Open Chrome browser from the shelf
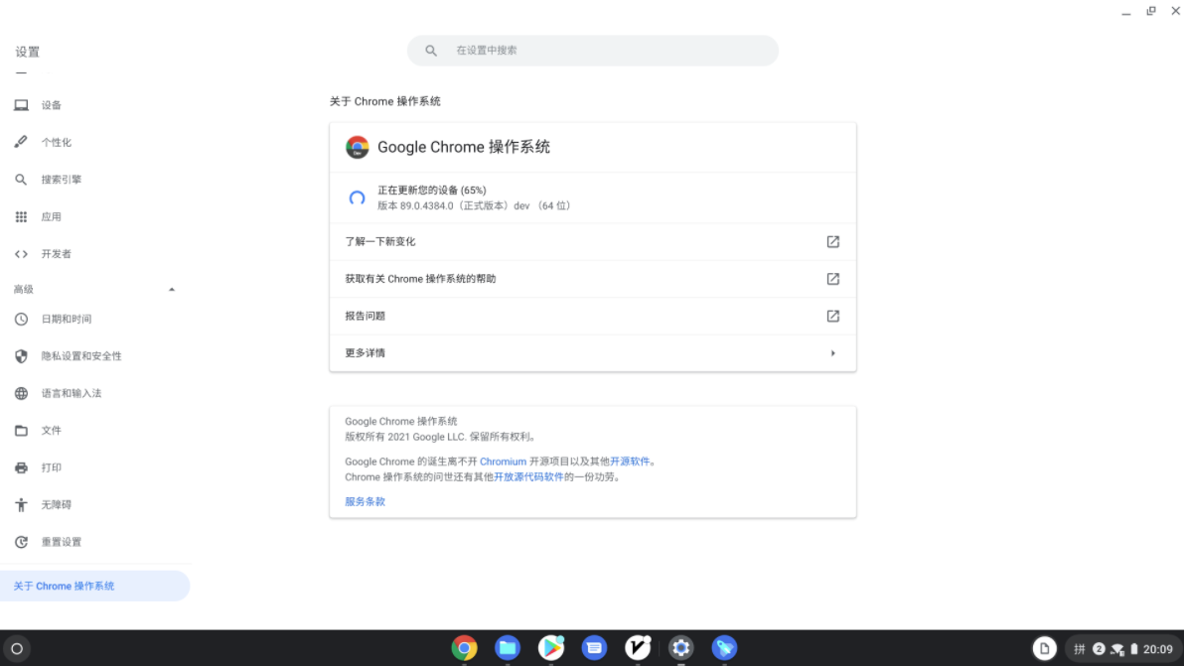The width and height of the screenshot is (1184, 666). pyautogui.click(x=465, y=648)
